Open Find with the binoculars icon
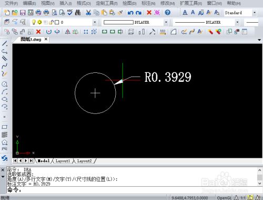Image resolution: width=263 pixels, height=200 pixels. tap(78, 13)
